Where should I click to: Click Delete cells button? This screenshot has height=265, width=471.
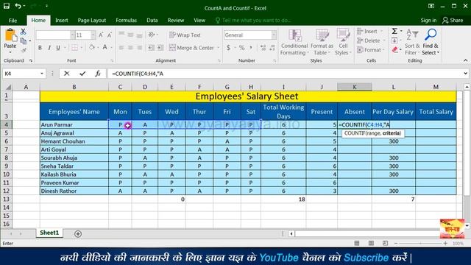(371, 40)
